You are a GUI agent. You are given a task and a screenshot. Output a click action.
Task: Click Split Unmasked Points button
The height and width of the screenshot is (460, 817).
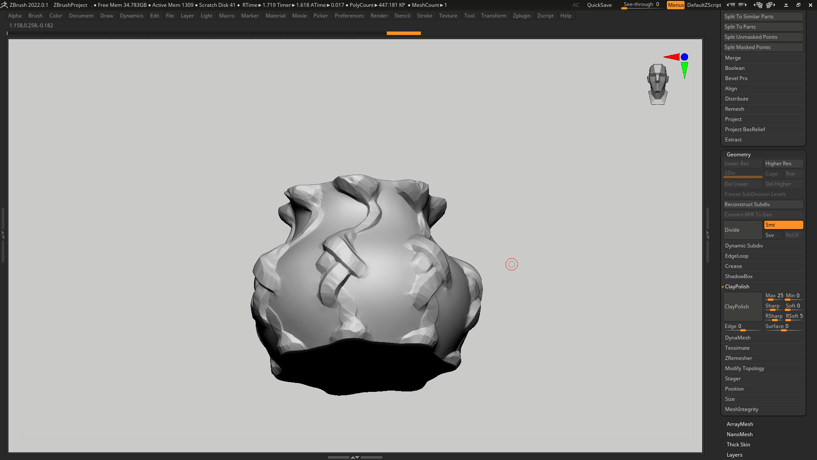point(763,37)
